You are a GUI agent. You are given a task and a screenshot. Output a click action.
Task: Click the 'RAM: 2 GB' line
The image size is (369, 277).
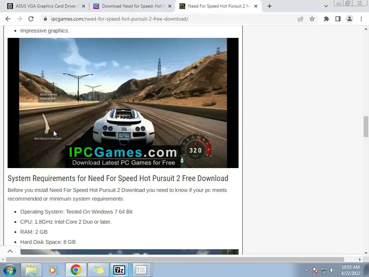pyautogui.click(x=34, y=232)
